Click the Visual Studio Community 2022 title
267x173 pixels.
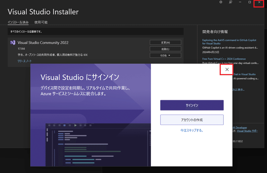click(x=43, y=43)
